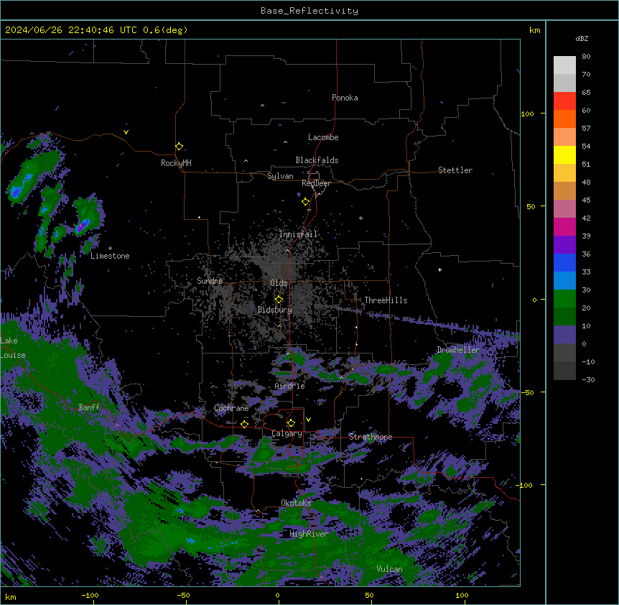
Task: Click the Didsbury city label
Action: [x=275, y=310]
